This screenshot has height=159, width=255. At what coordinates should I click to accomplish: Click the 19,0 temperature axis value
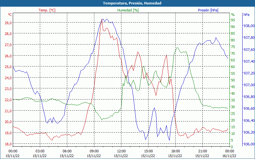(x=8, y=133)
